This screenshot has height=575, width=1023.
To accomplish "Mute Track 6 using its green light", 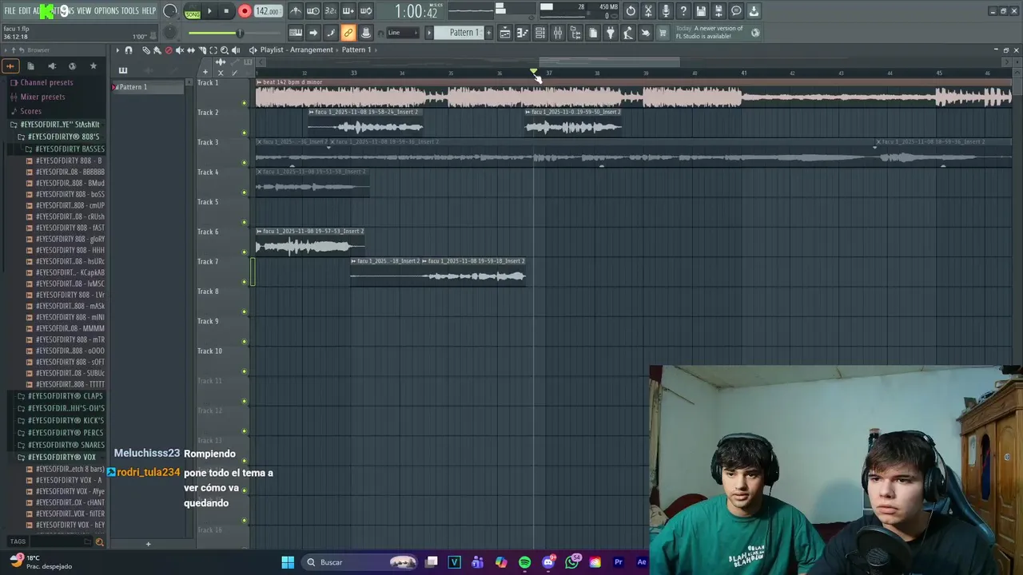I will (245, 252).
